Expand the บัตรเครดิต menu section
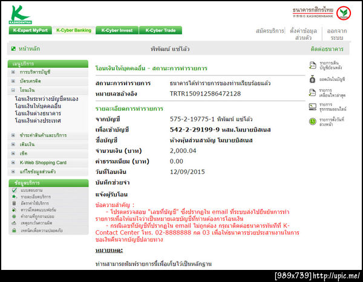 point(13,81)
